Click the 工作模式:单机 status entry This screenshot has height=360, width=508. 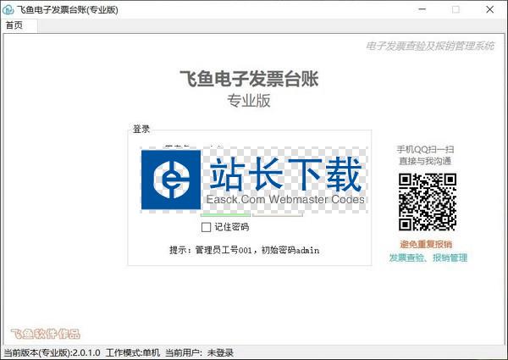coord(133,353)
